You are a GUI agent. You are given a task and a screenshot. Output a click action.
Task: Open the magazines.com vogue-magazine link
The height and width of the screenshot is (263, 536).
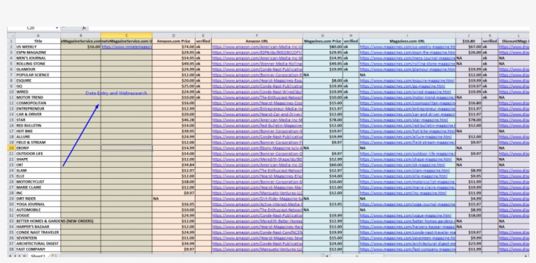pyautogui.click(x=405, y=215)
